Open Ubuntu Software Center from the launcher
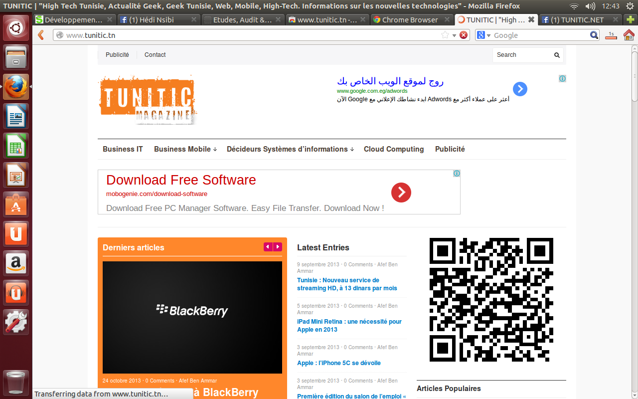 15,204
